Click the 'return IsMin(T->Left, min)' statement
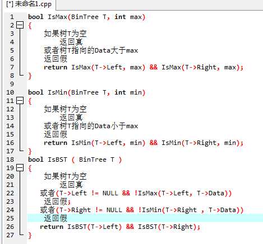The height and width of the screenshot is (244, 263). [94, 143]
